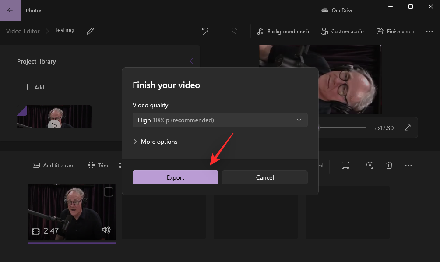
Task: Click the Testing project title
Action: pyautogui.click(x=64, y=30)
